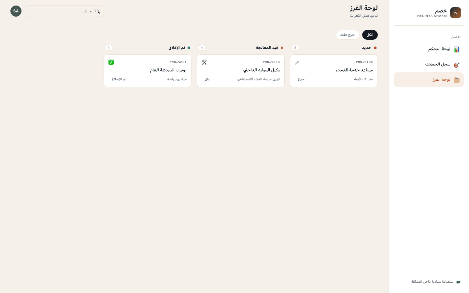Click فريق منصة الذكاء الاصطناعي team text
The image size is (469, 293).
(259, 79)
